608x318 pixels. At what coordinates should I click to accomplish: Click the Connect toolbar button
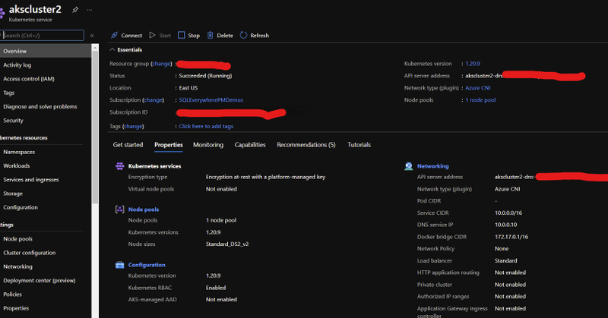click(x=126, y=35)
